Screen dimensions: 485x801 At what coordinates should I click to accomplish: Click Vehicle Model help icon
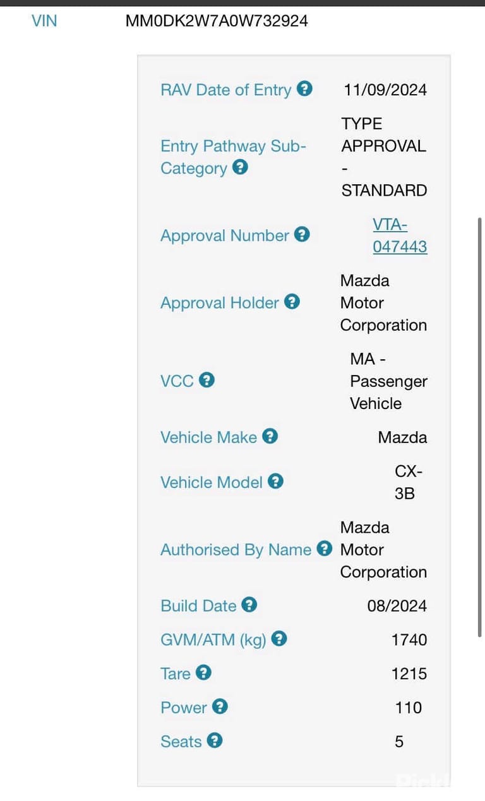point(275,482)
